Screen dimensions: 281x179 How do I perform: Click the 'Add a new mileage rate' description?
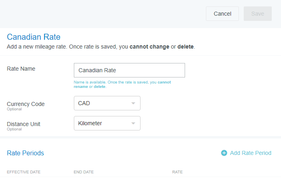100,47
